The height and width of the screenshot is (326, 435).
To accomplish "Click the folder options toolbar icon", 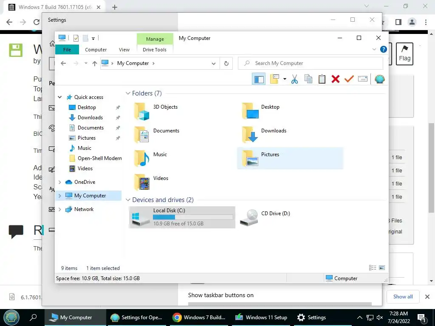I will (x=274, y=79).
